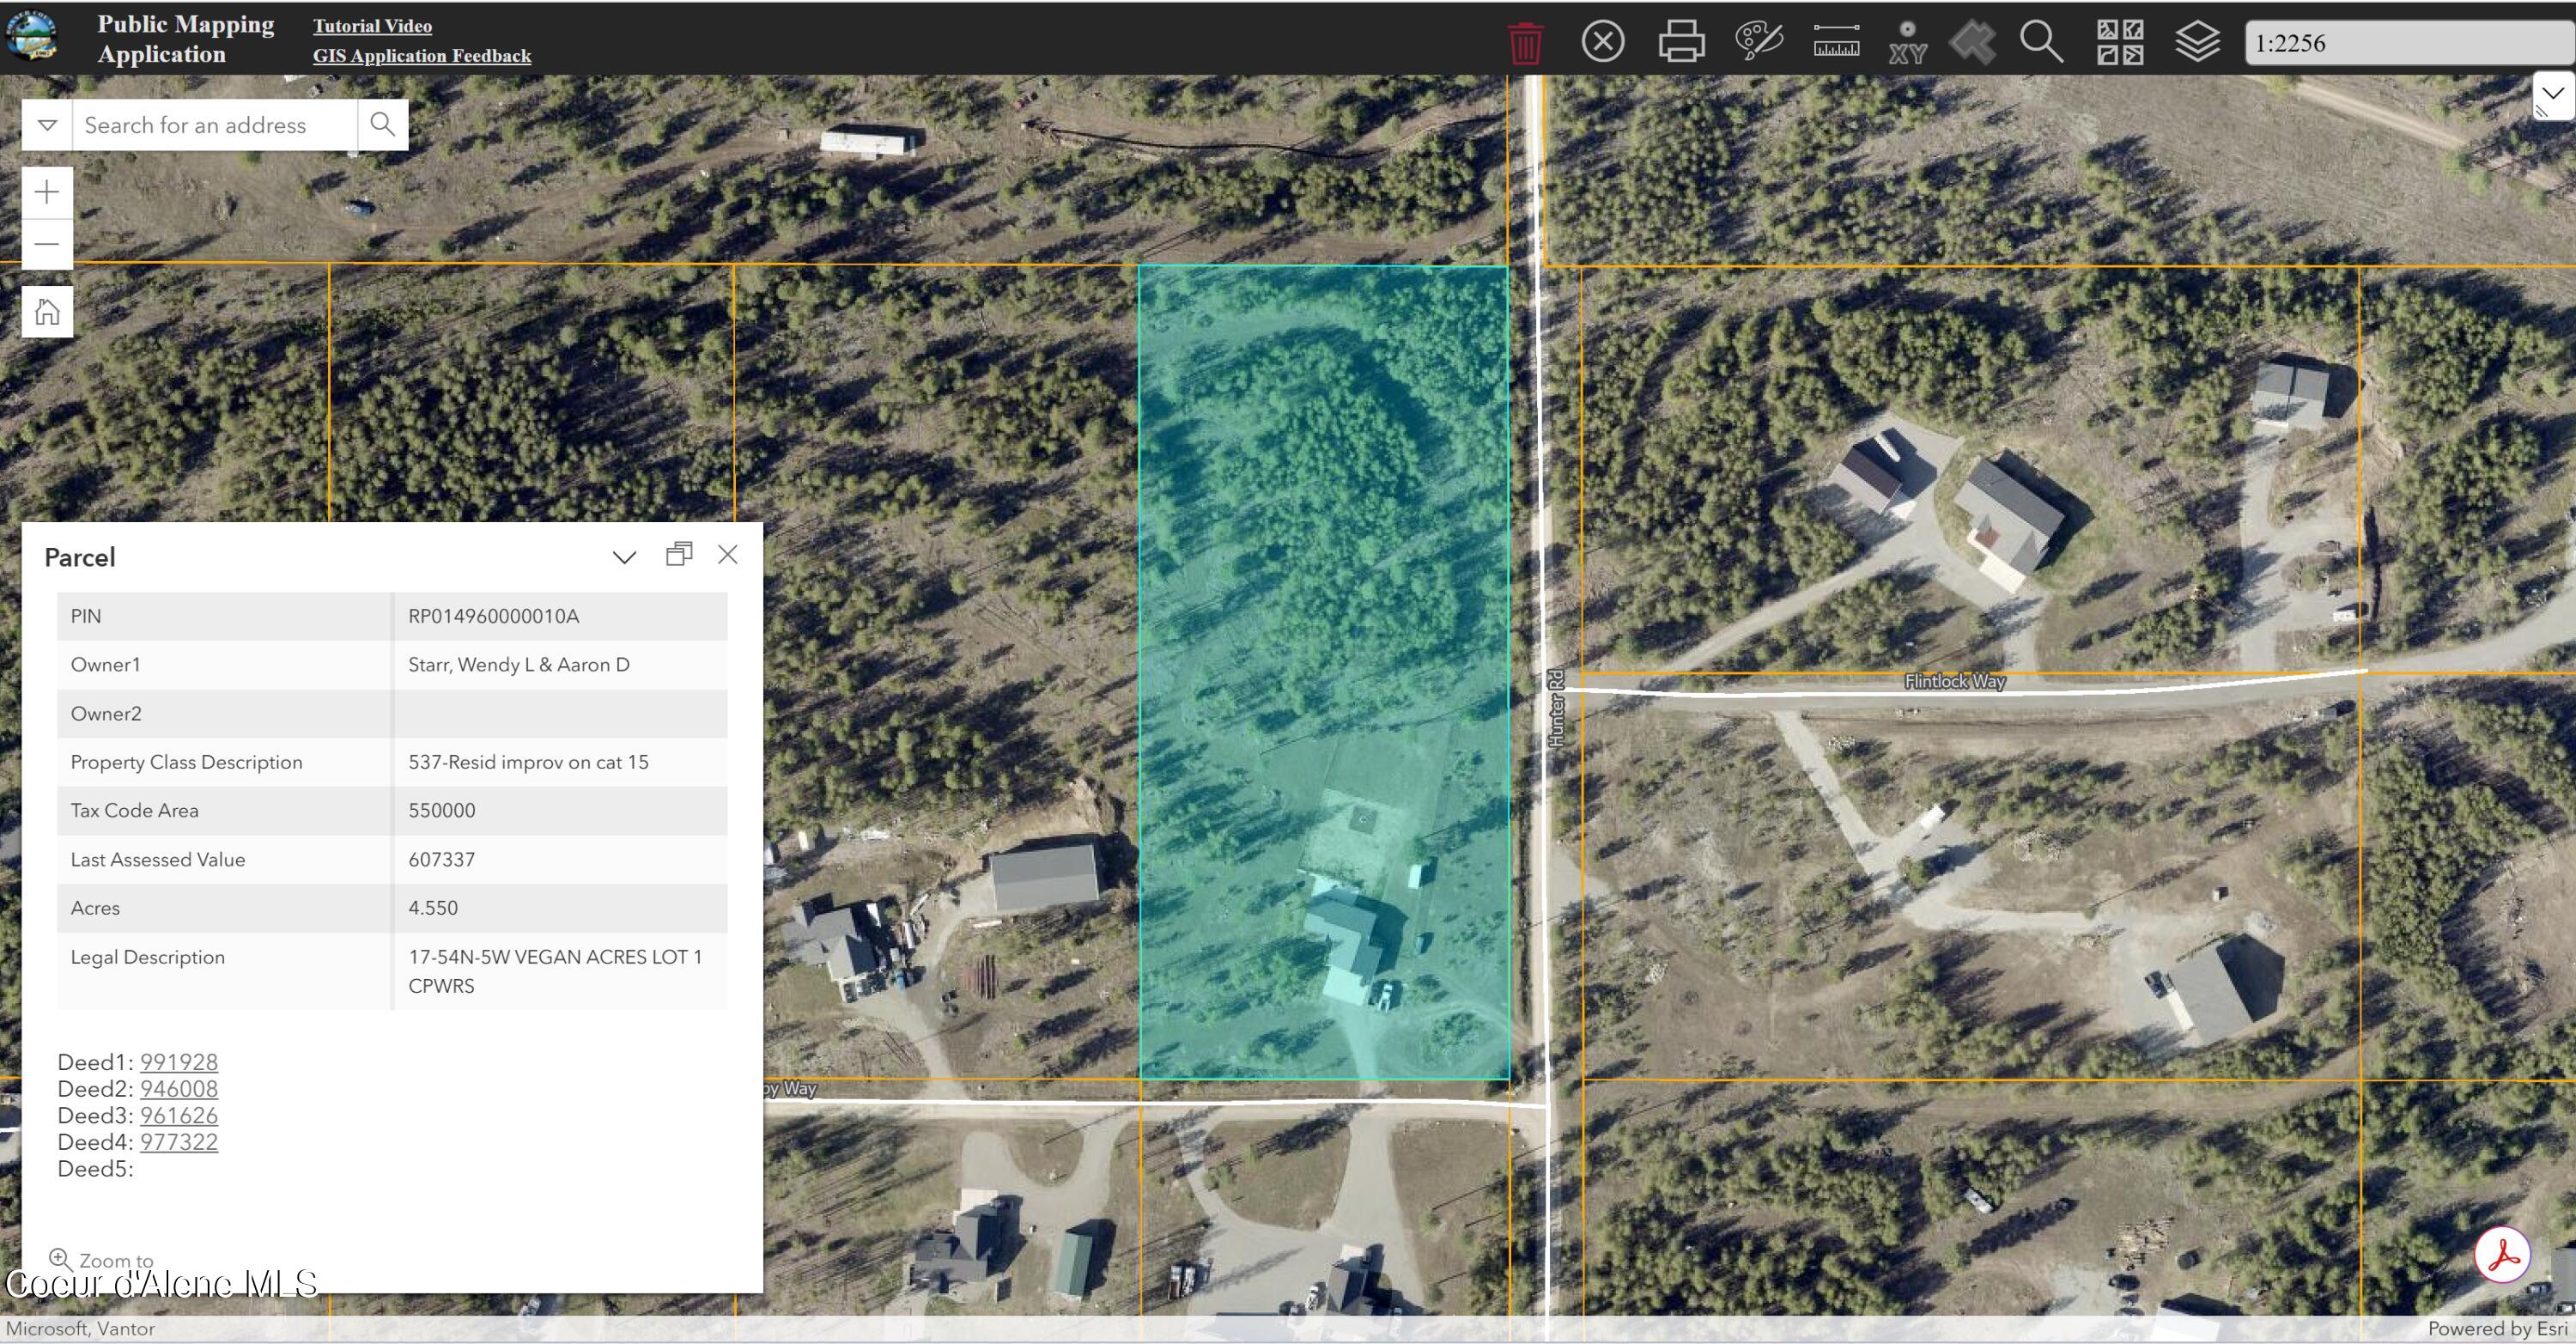
Task: Collapse the Parcel popup with chevron
Action: (624, 557)
